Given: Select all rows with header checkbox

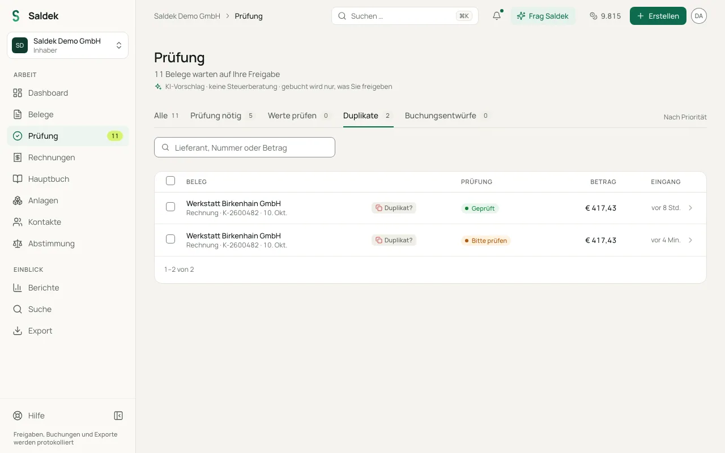Looking at the screenshot, I should (x=170, y=181).
